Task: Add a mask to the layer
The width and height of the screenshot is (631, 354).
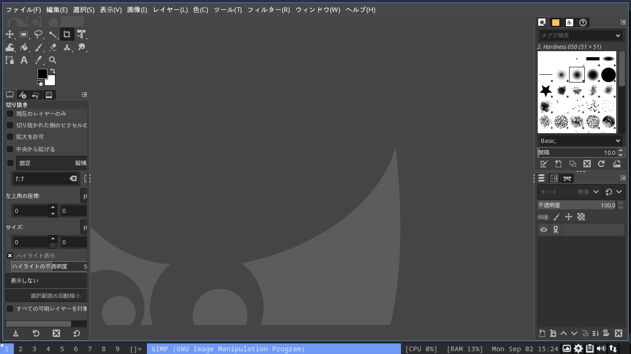Action: click(607, 333)
